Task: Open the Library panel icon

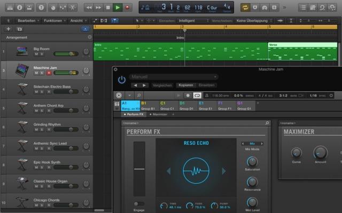Action: click(x=10, y=8)
